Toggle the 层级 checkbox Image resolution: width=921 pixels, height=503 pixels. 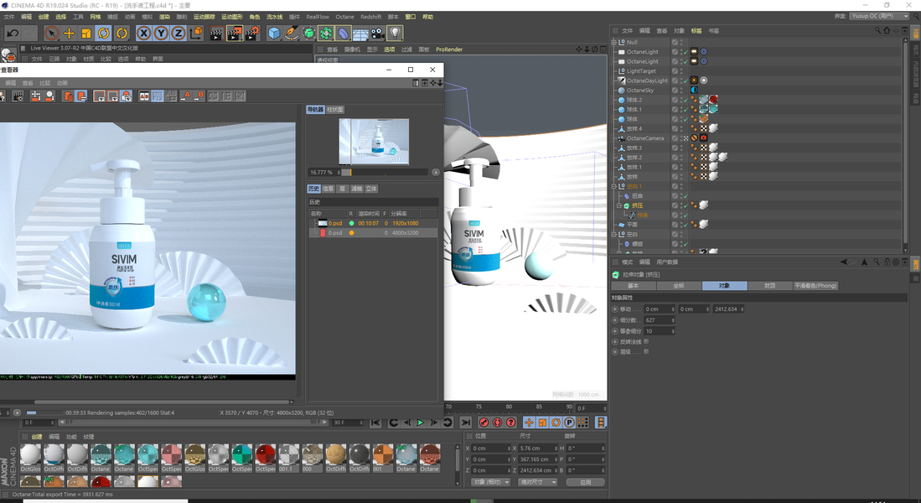click(647, 352)
